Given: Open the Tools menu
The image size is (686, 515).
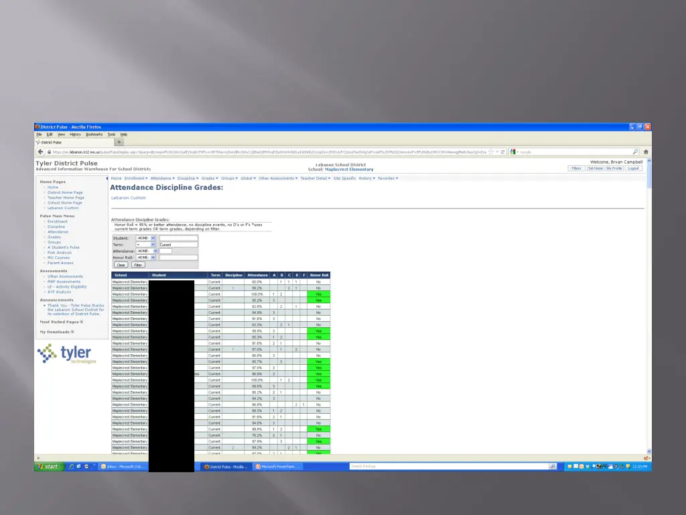Looking at the screenshot, I should coord(112,134).
